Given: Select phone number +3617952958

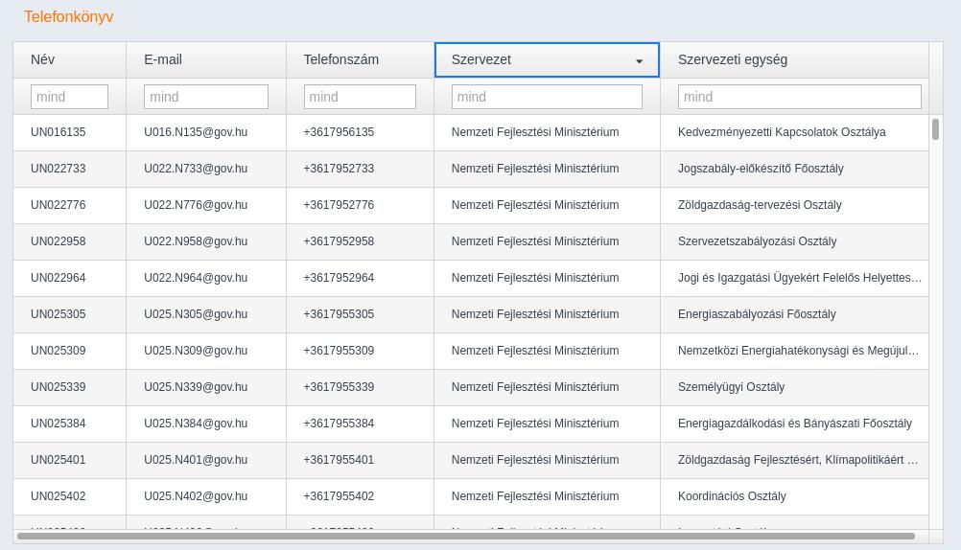Looking at the screenshot, I should (339, 241).
